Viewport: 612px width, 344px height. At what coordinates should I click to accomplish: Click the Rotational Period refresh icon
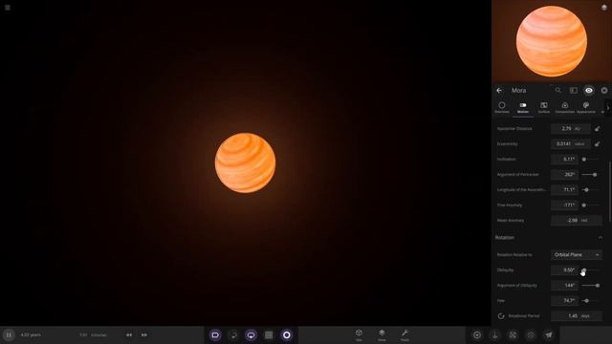pyautogui.click(x=501, y=316)
